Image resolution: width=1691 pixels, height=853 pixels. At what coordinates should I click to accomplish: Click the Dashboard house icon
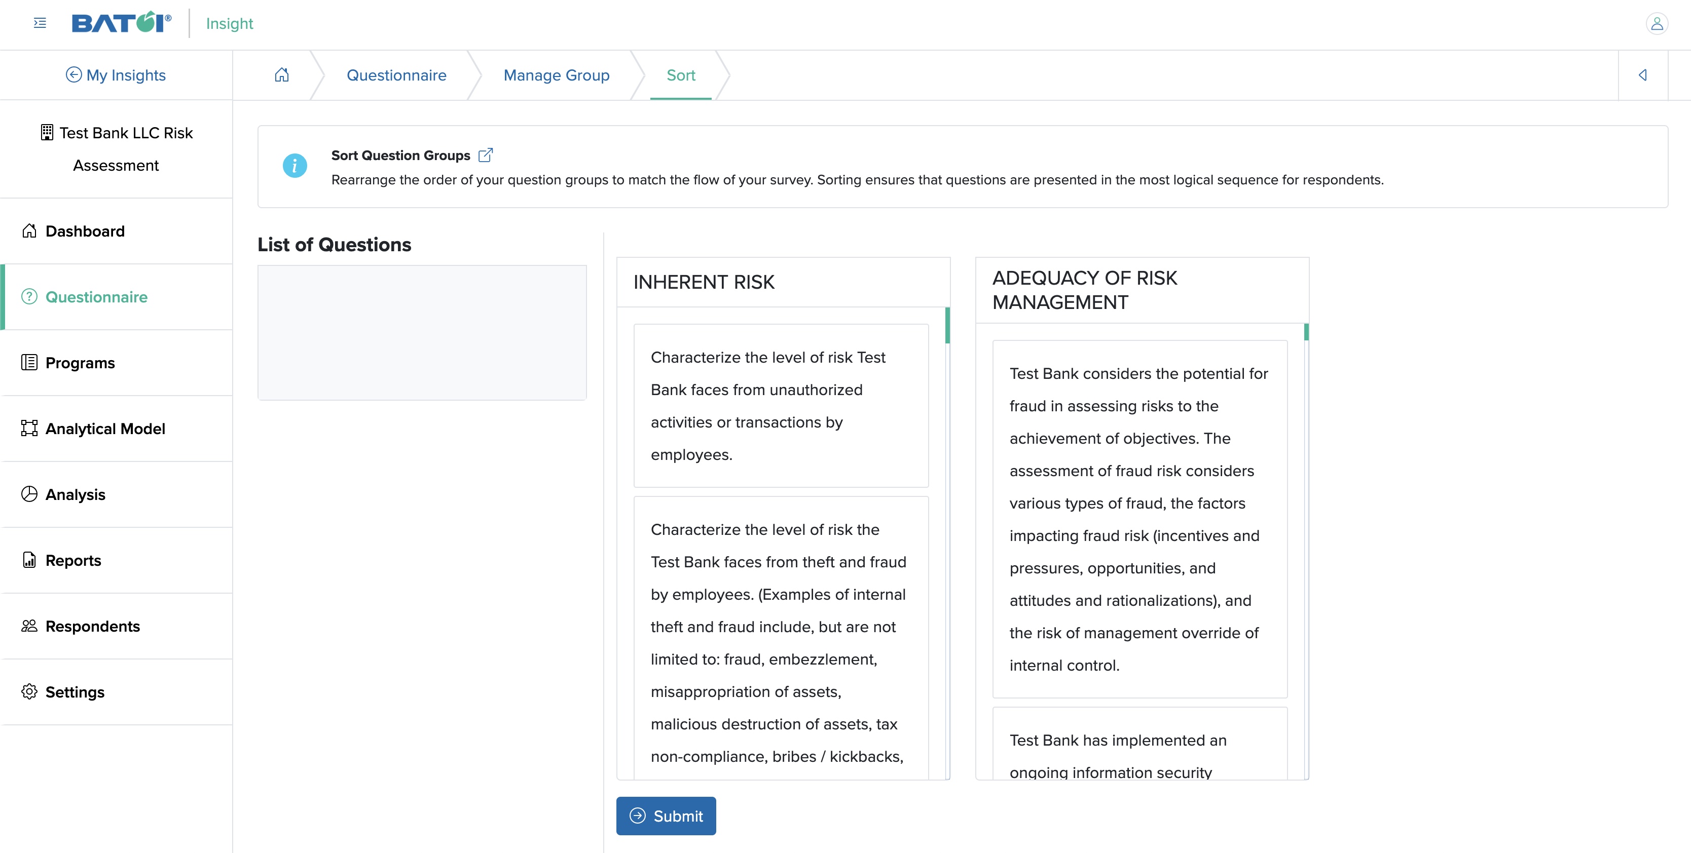29,231
